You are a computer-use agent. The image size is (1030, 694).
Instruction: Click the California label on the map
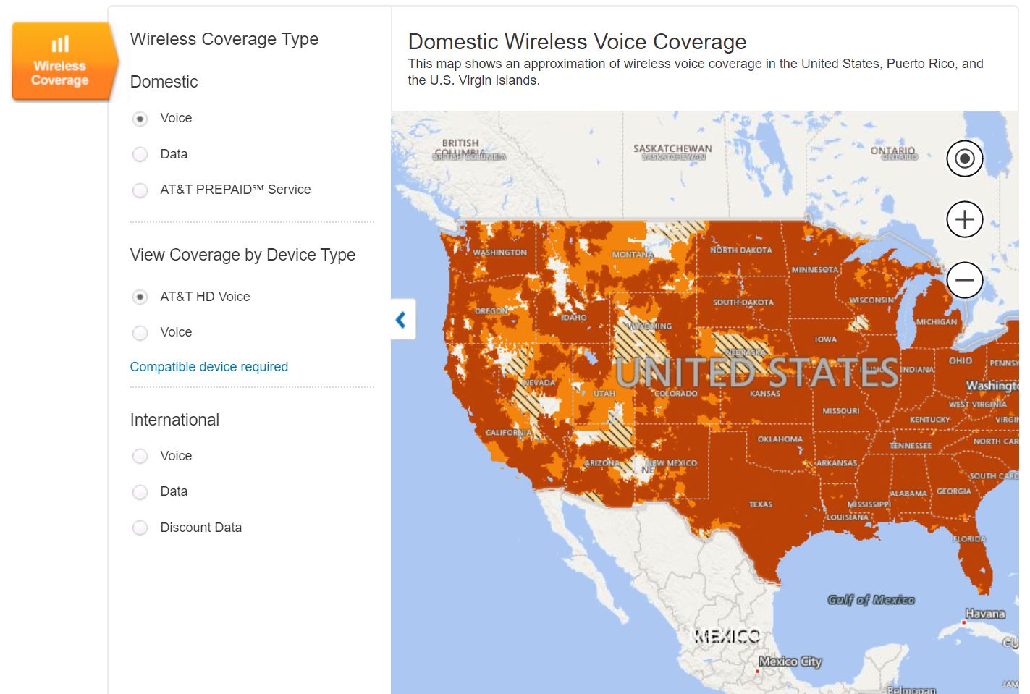tap(509, 433)
